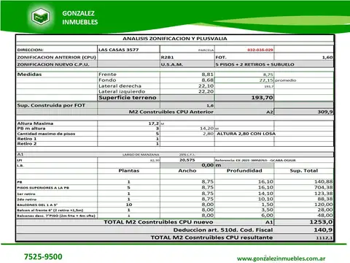Select the value 28,00
350x263 pixels.
[x=325, y=210]
